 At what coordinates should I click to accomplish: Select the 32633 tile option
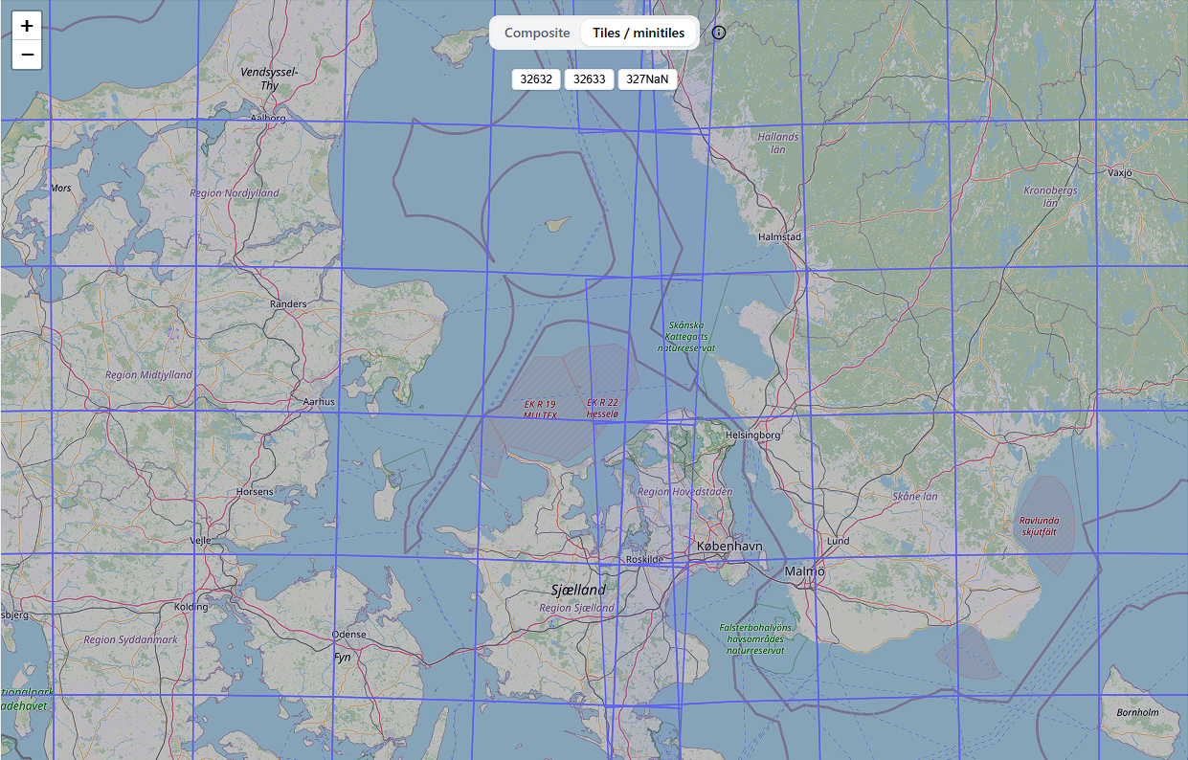590,79
